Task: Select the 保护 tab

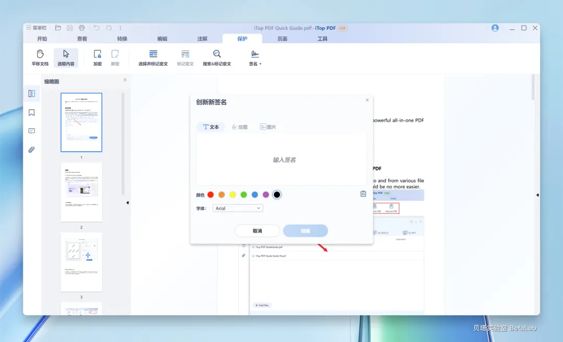Action: (x=242, y=39)
